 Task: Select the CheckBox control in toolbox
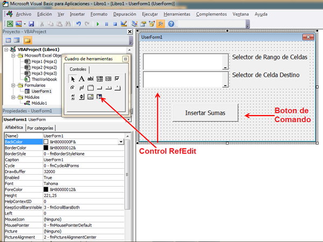point(117,79)
